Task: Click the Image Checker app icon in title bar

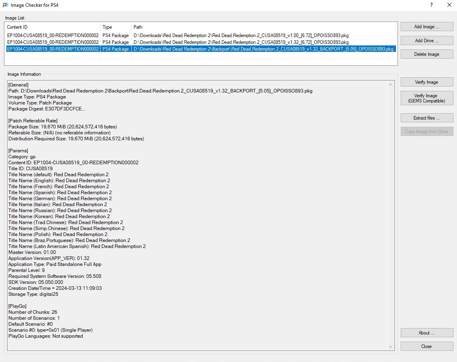Action: (x=5, y=5)
